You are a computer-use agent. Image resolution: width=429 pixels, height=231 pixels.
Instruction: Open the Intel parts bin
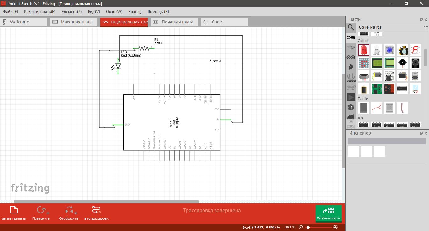click(x=351, y=87)
